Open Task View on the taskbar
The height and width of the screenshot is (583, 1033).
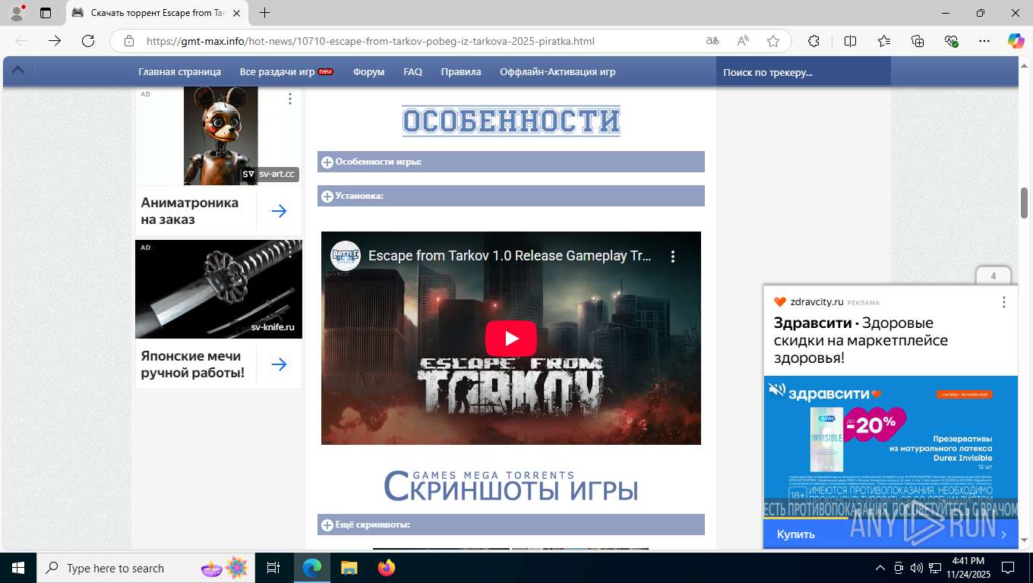(273, 568)
